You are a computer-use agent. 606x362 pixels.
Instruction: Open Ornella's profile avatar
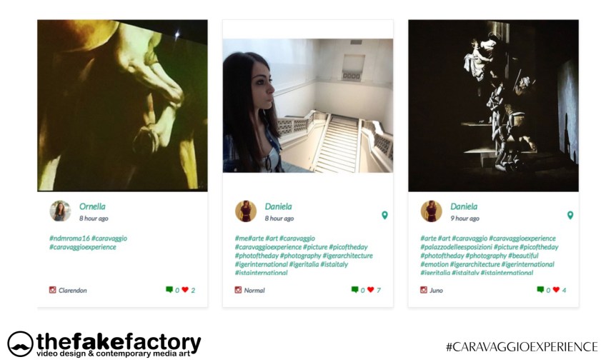pos(60,211)
